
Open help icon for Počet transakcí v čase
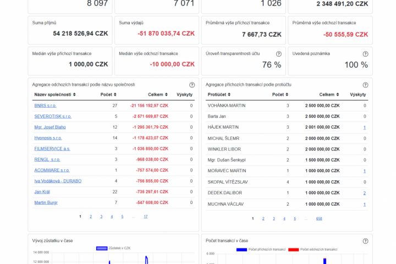pyautogui.click(x=365, y=241)
